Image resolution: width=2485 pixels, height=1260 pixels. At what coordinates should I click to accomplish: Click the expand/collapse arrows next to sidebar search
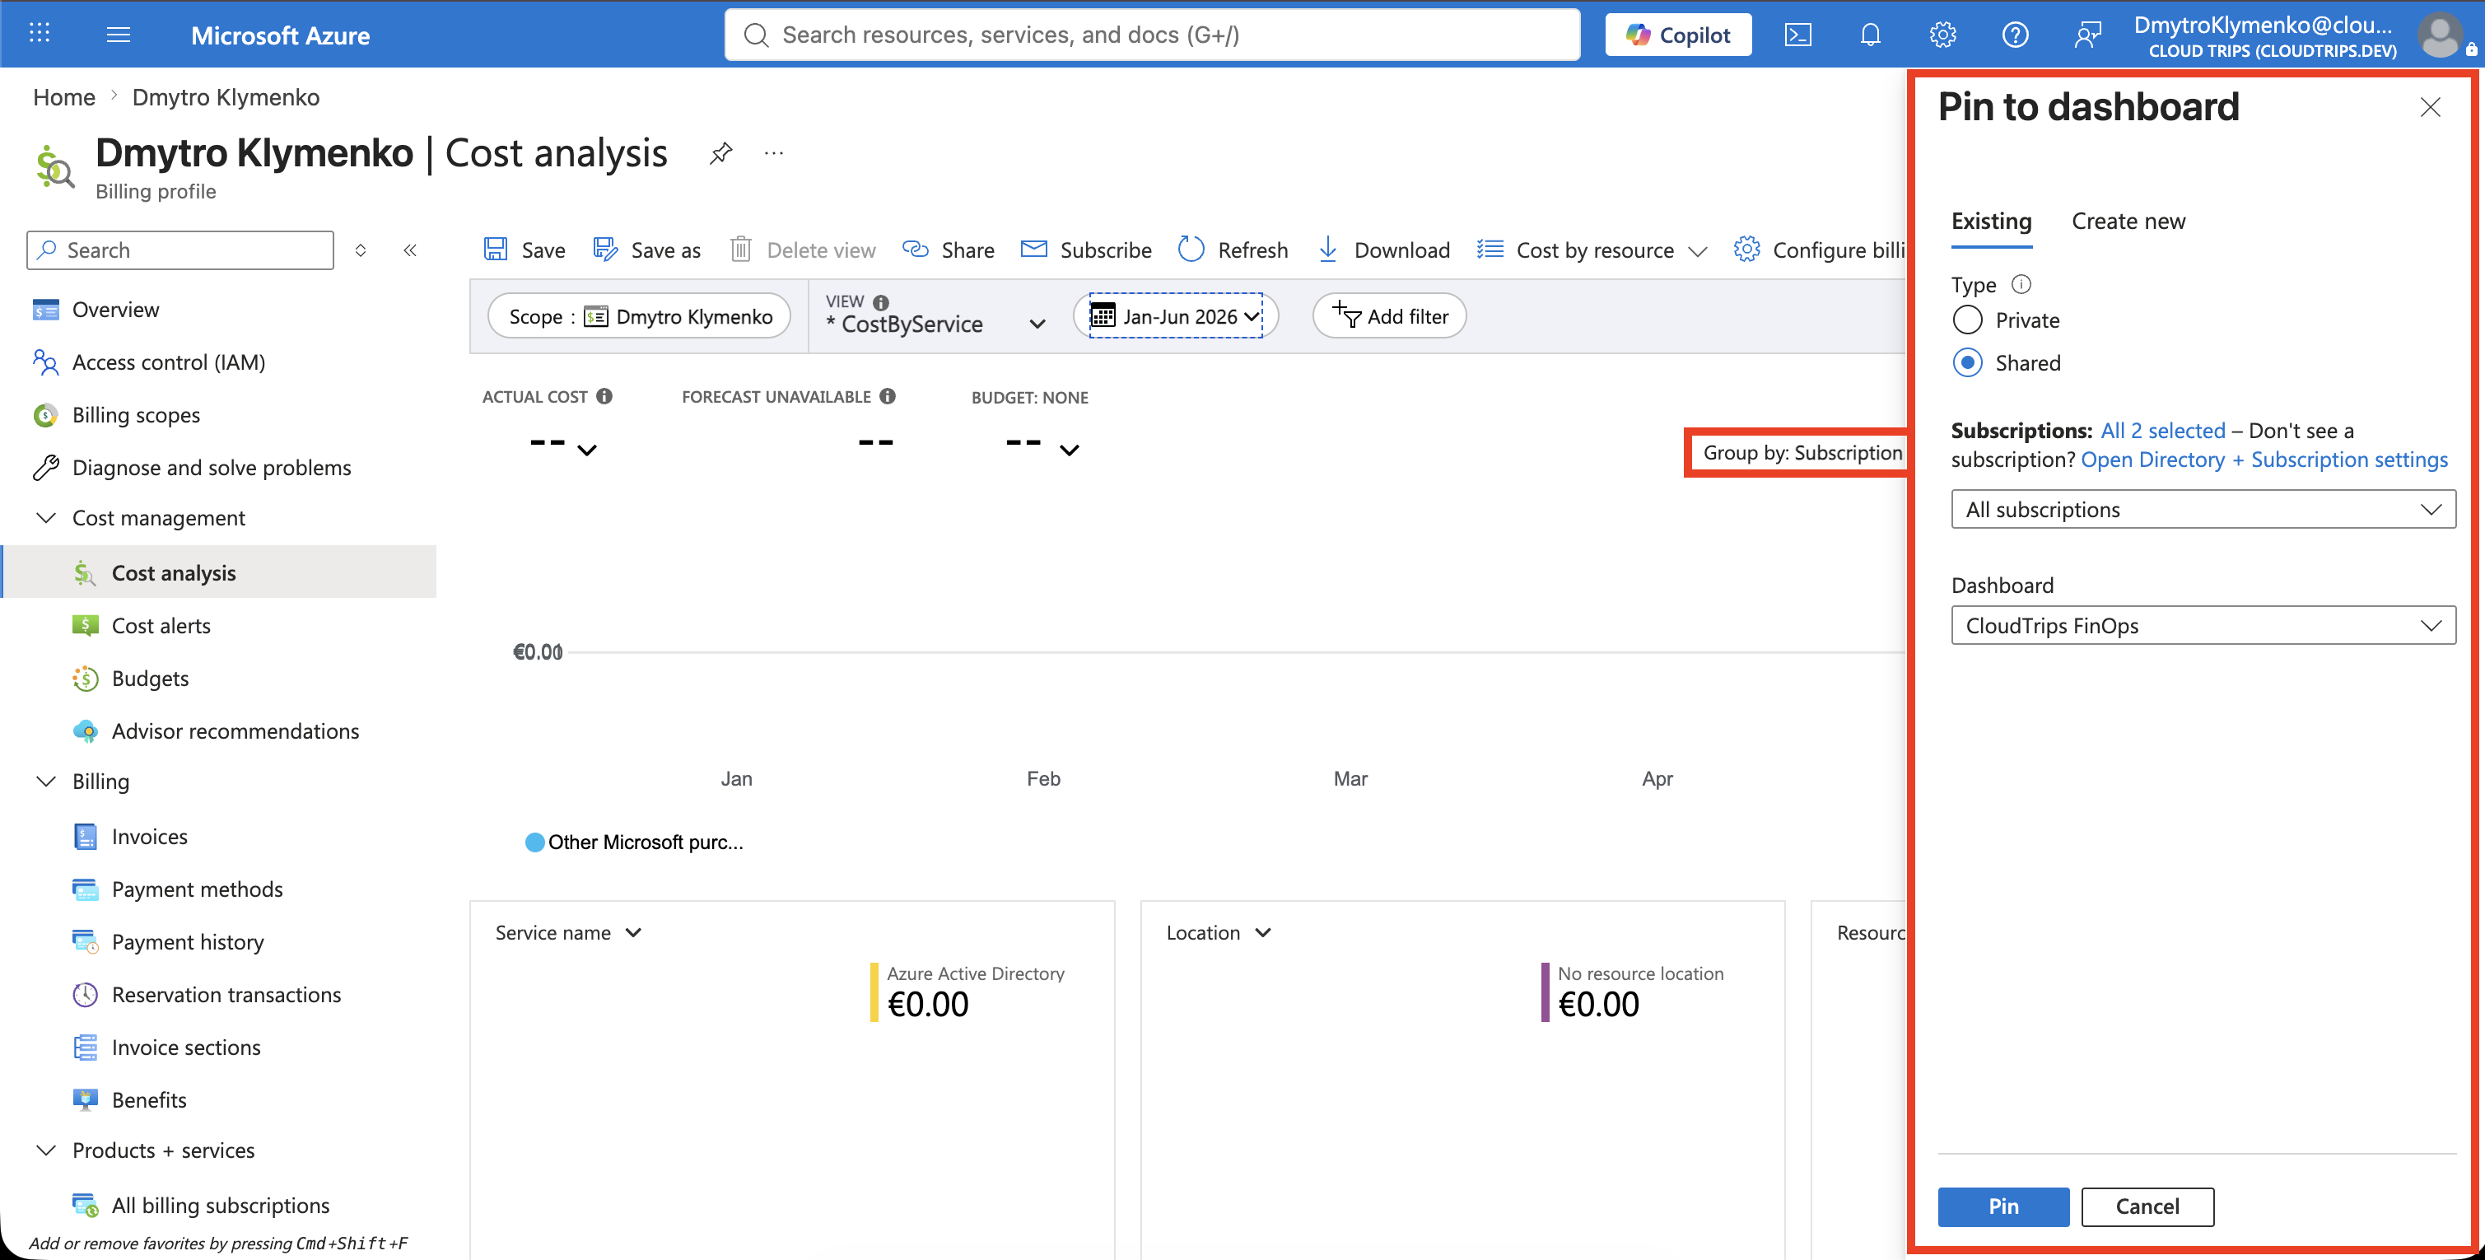(x=361, y=250)
